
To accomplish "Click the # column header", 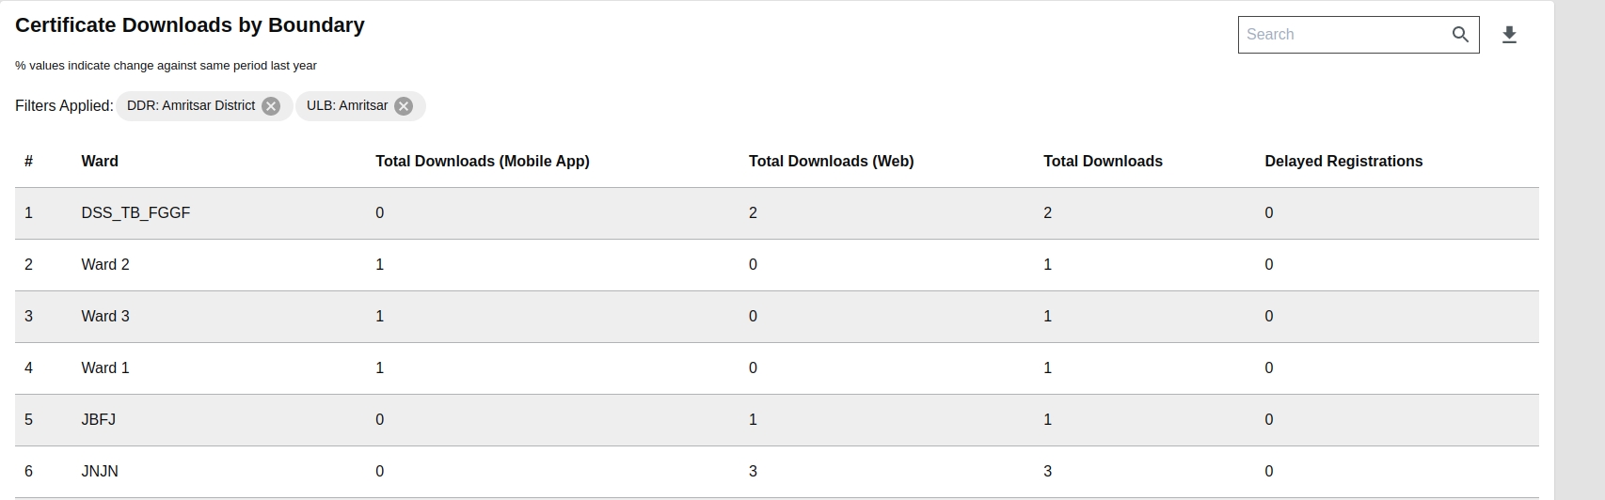I will 29,162.
